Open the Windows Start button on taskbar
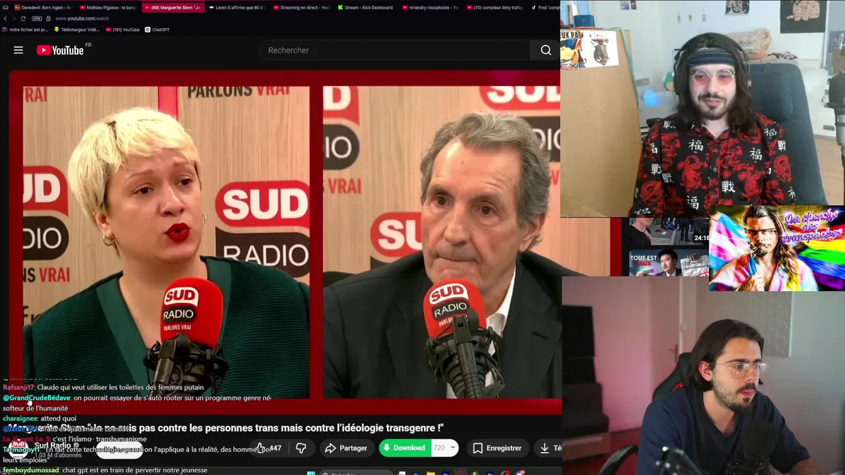This screenshot has height=475, width=845. 311,472
